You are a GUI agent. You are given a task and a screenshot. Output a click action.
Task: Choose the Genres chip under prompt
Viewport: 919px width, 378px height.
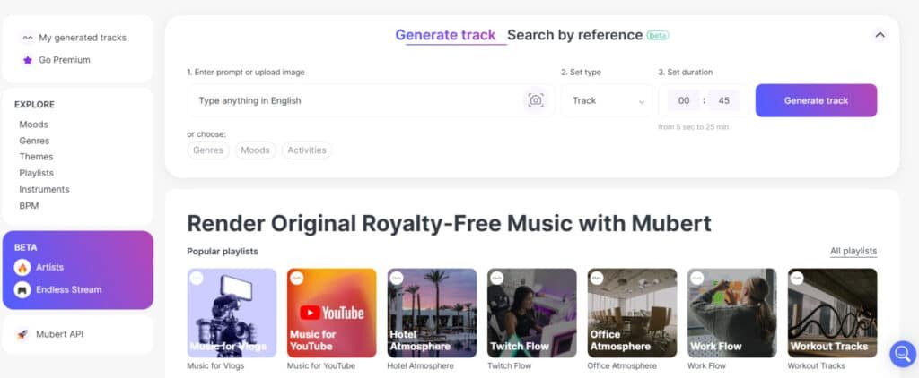click(208, 150)
